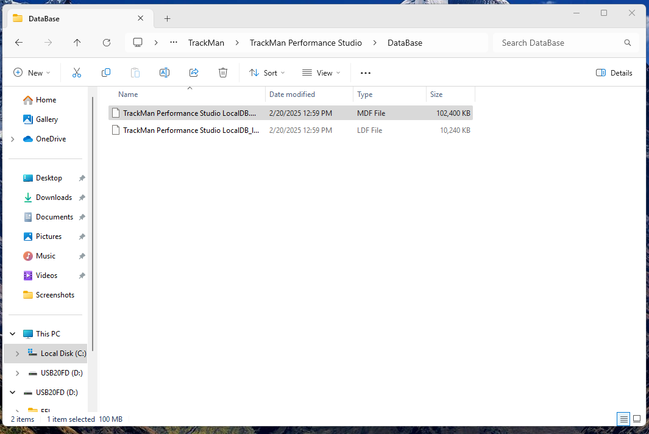The width and height of the screenshot is (649, 434).
Task: Click chevron after TrackMan Performance Studio breadcrumb
Action: click(375, 43)
